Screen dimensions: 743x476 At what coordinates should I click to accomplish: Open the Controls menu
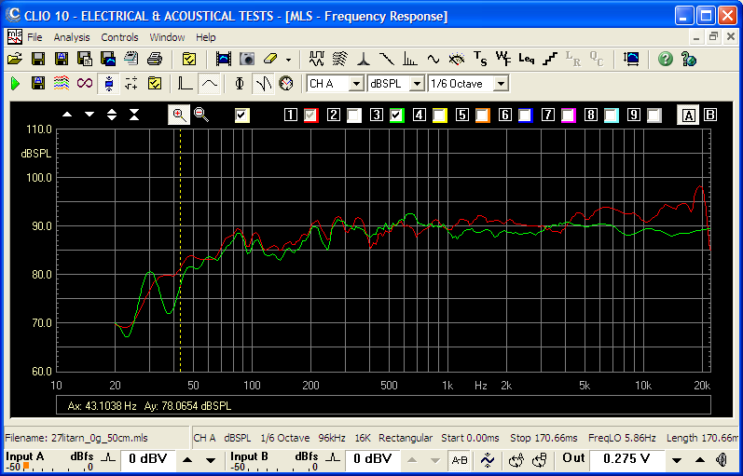pyautogui.click(x=119, y=37)
